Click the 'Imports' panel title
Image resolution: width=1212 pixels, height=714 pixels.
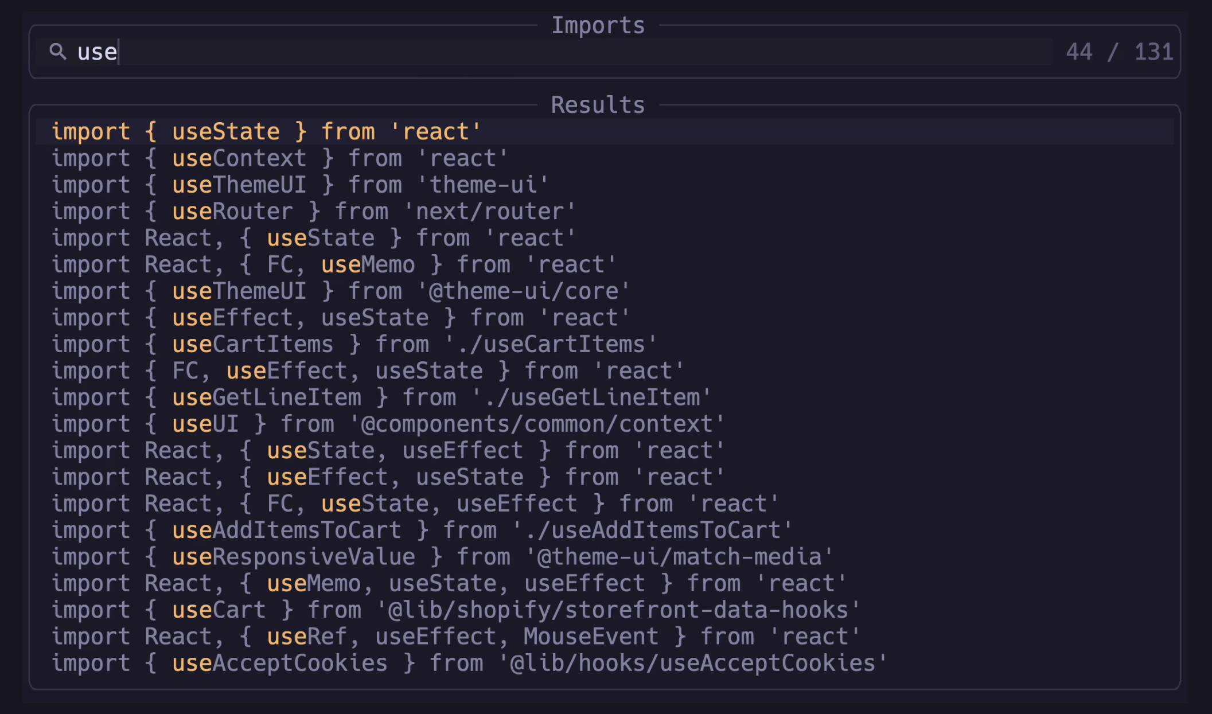pos(598,26)
